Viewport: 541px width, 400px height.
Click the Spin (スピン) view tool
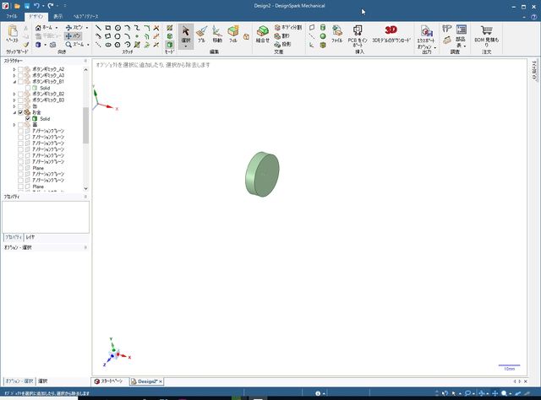[74, 28]
